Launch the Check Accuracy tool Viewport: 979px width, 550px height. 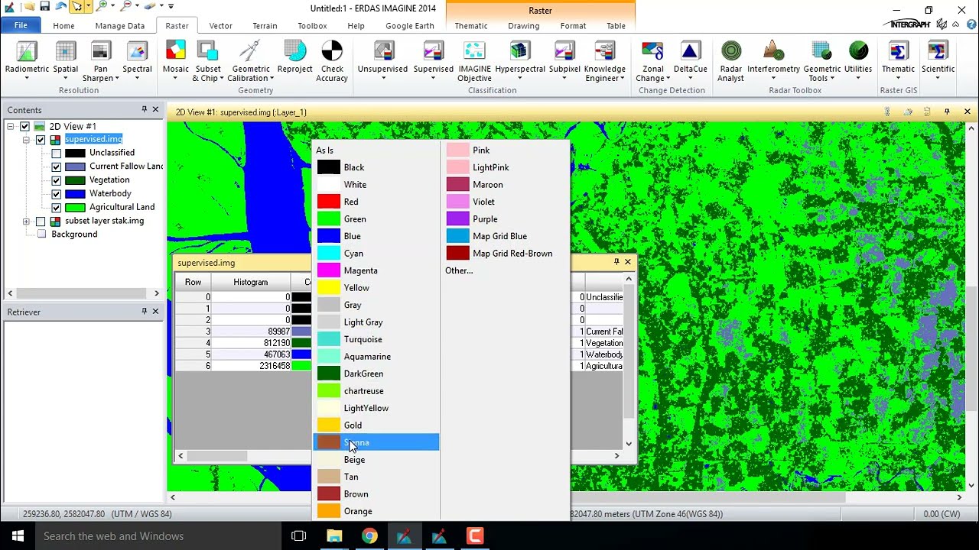(332, 61)
